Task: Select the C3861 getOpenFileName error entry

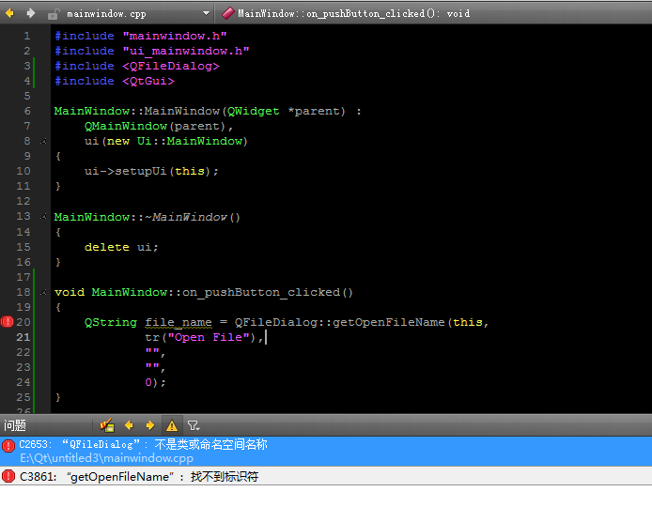Action: tap(326, 476)
